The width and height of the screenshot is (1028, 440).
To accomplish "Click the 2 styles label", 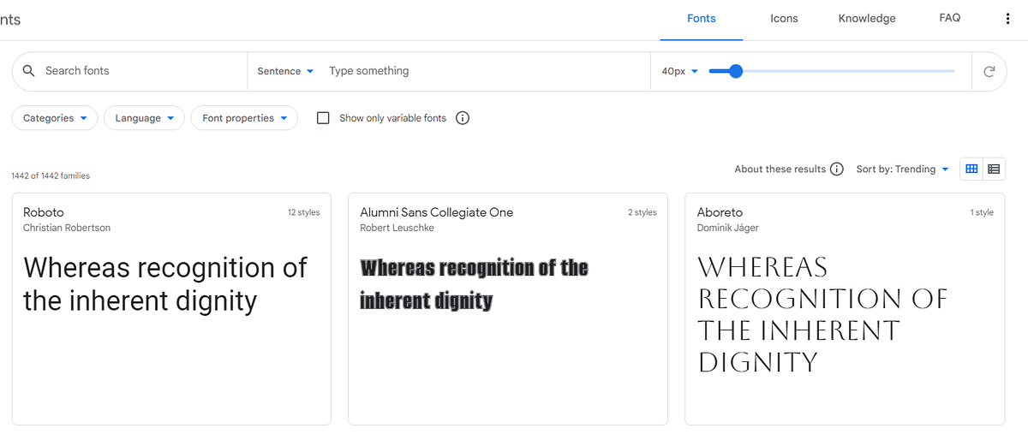I will coord(642,212).
